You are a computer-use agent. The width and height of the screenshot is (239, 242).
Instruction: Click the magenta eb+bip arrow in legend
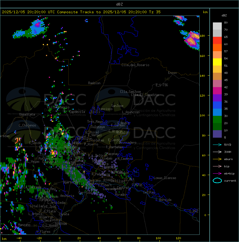[x=217, y=174]
